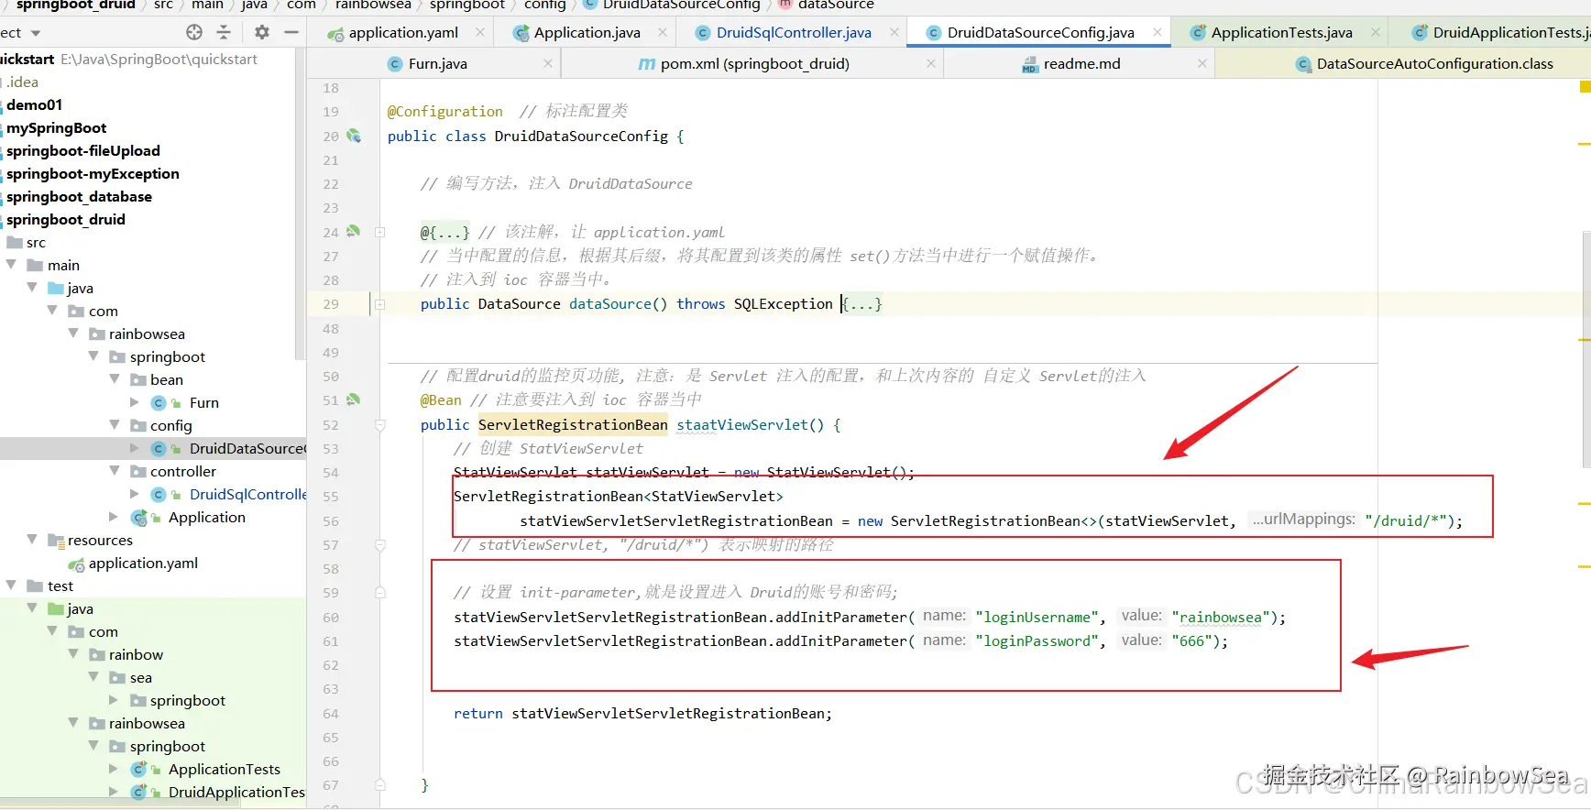This screenshot has height=810, width=1591.
Task: Select springboot_druid module
Action: coord(65,219)
